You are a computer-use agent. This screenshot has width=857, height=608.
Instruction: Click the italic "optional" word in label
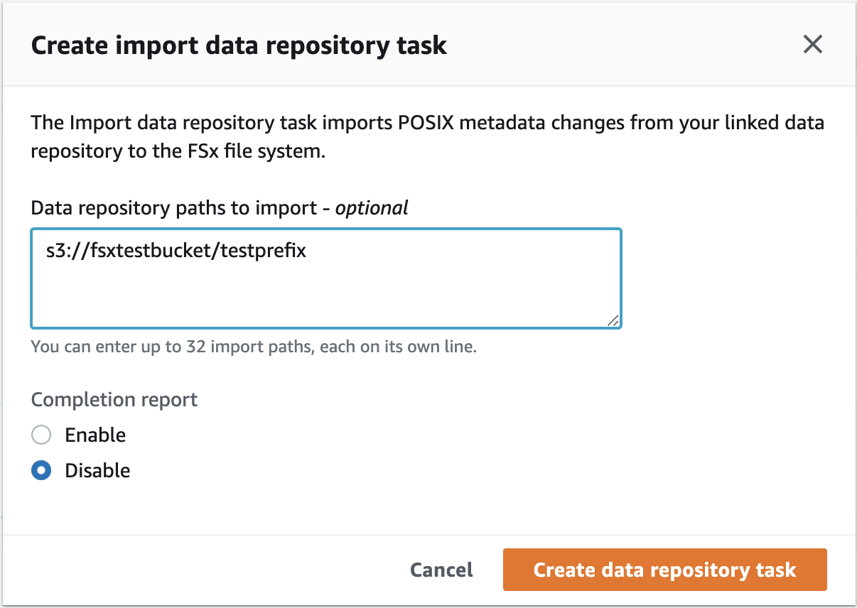tap(372, 207)
